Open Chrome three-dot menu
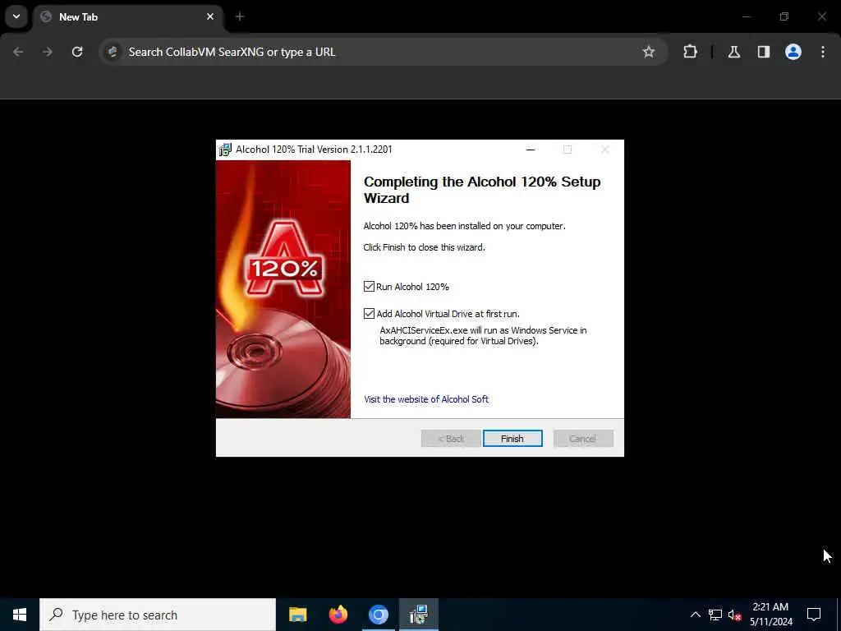841x631 pixels. point(823,52)
